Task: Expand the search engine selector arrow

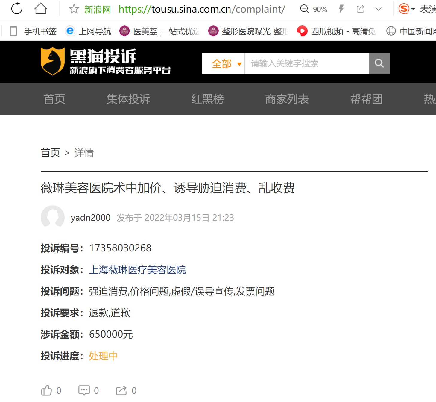Action: (413, 9)
